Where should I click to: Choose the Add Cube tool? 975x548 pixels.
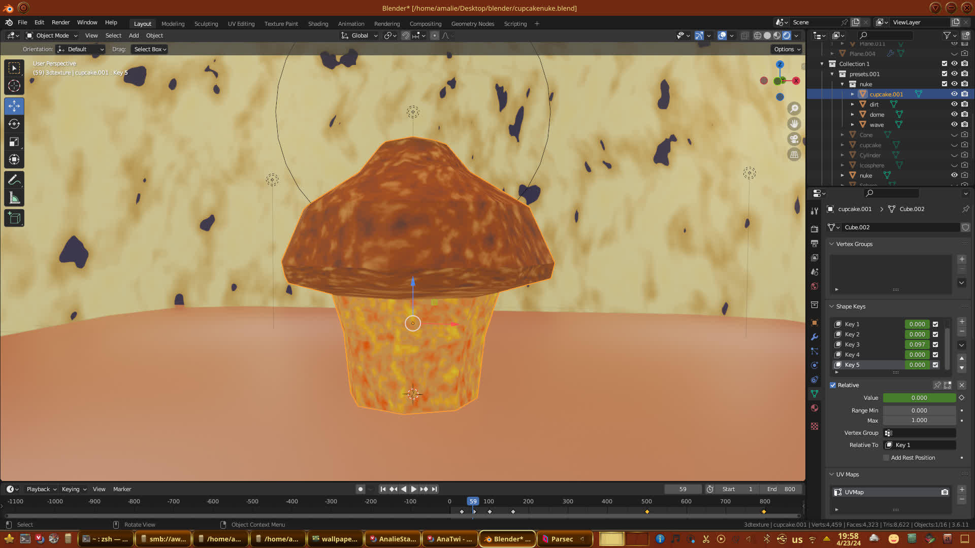pyautogui.click(x=14, y=219)
